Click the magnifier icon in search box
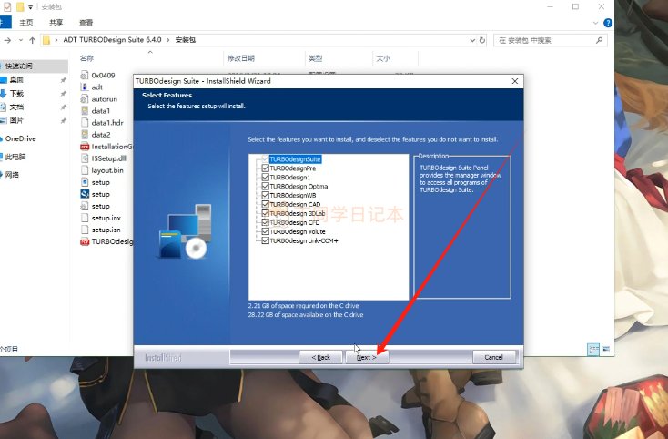 coord(599,40)
